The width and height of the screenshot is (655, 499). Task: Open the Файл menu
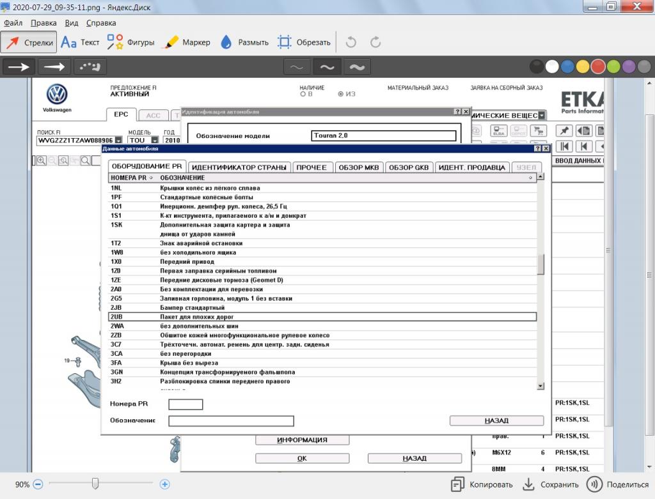tap(13, 23)
